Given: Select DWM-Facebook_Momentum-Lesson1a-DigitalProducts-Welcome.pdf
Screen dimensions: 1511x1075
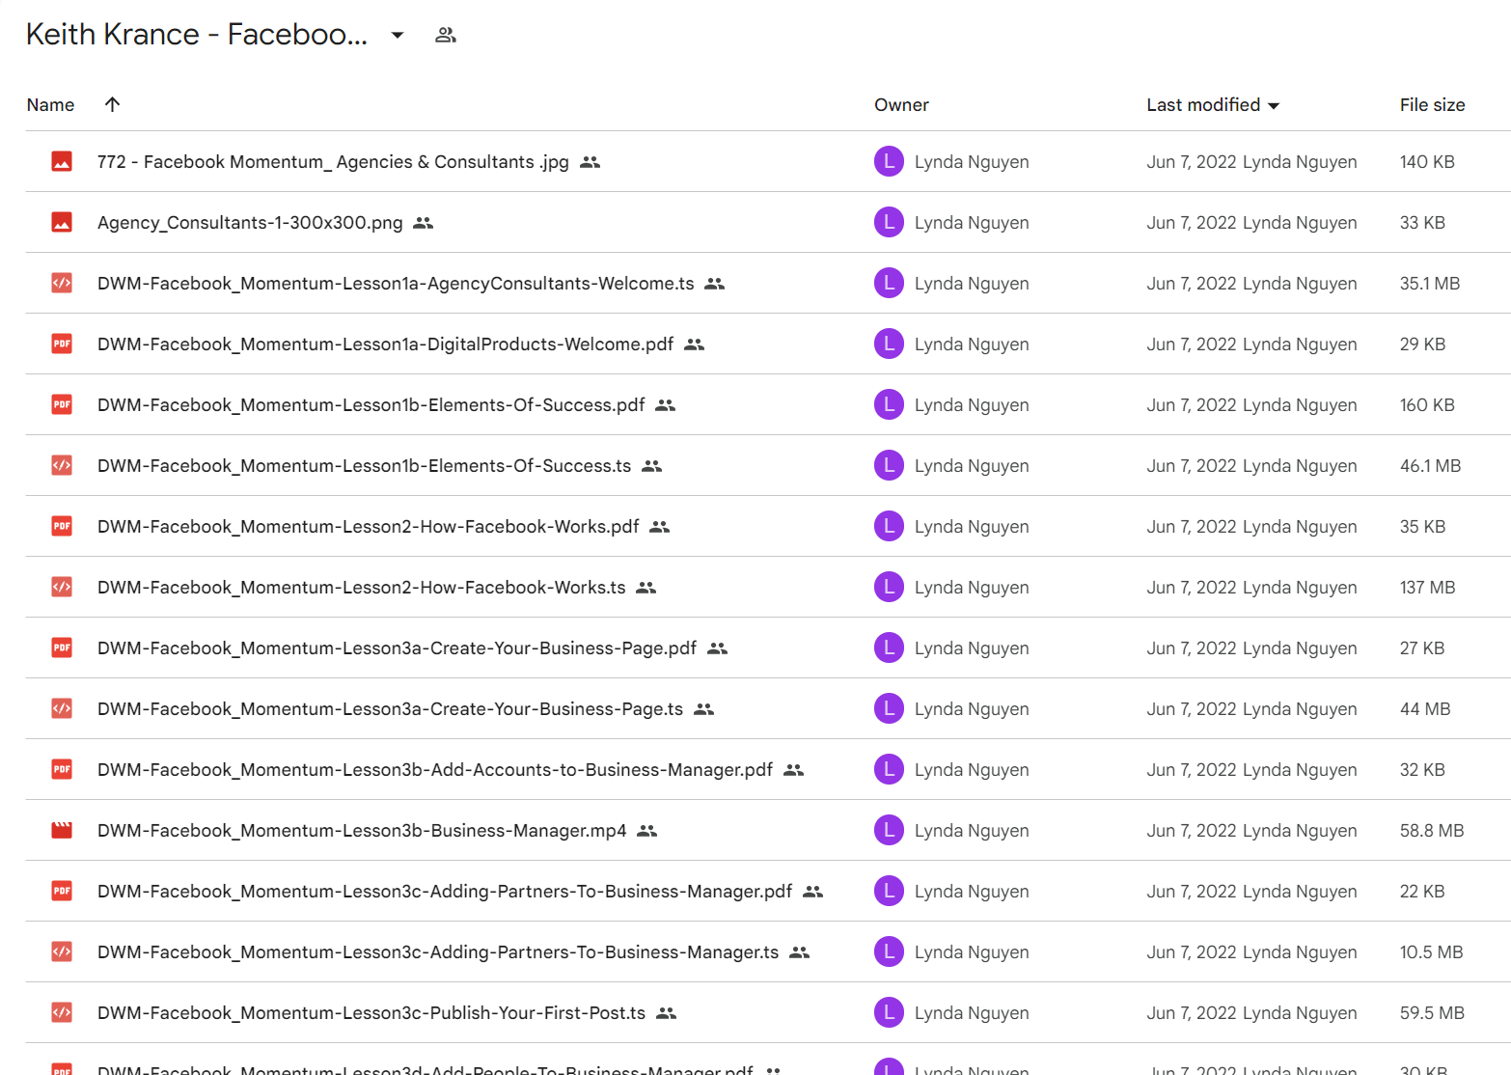Looking at the screenshot, I should pos(385,344).
